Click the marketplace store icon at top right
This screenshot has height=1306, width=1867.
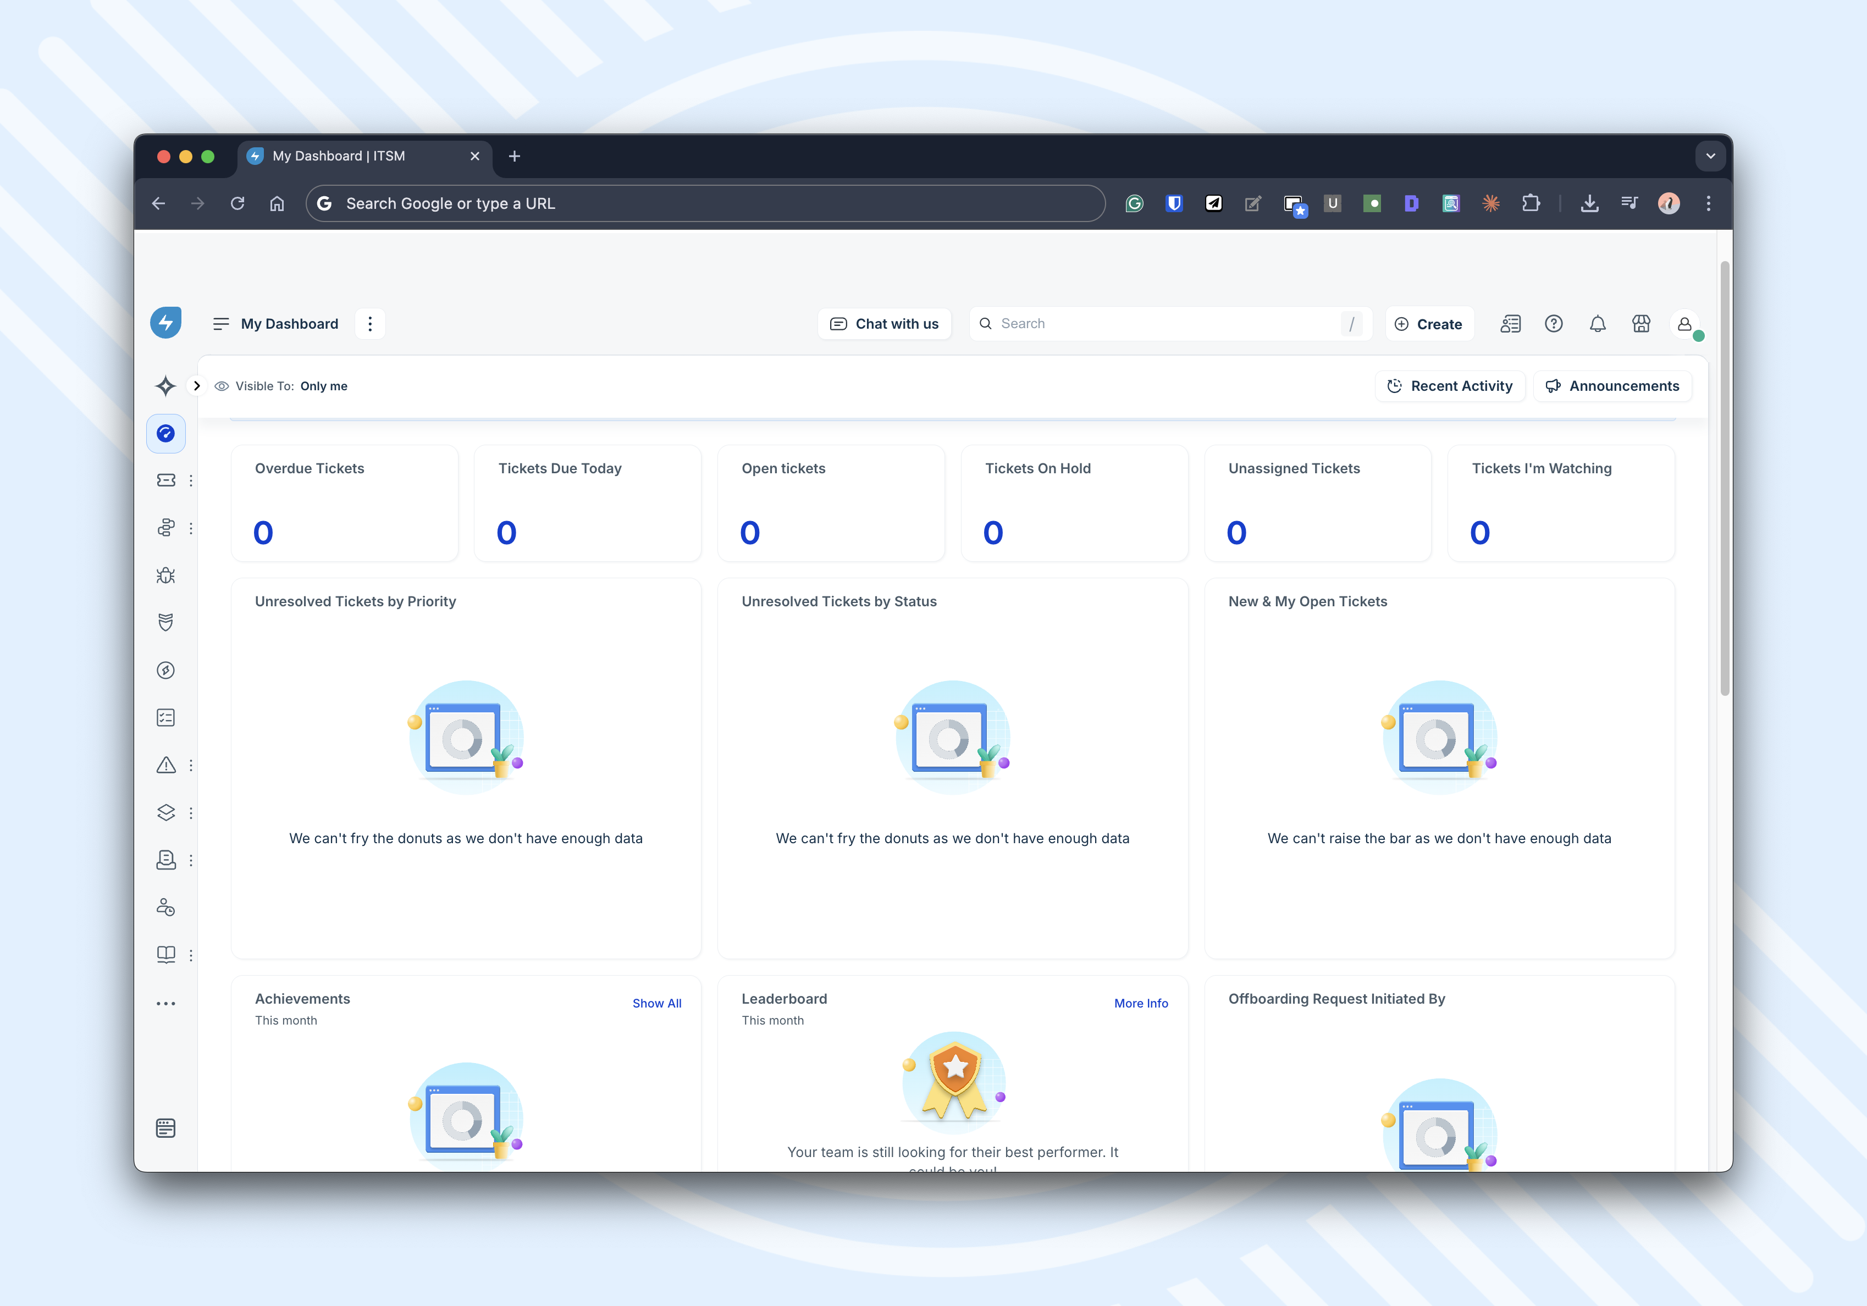click(1641, 324)
